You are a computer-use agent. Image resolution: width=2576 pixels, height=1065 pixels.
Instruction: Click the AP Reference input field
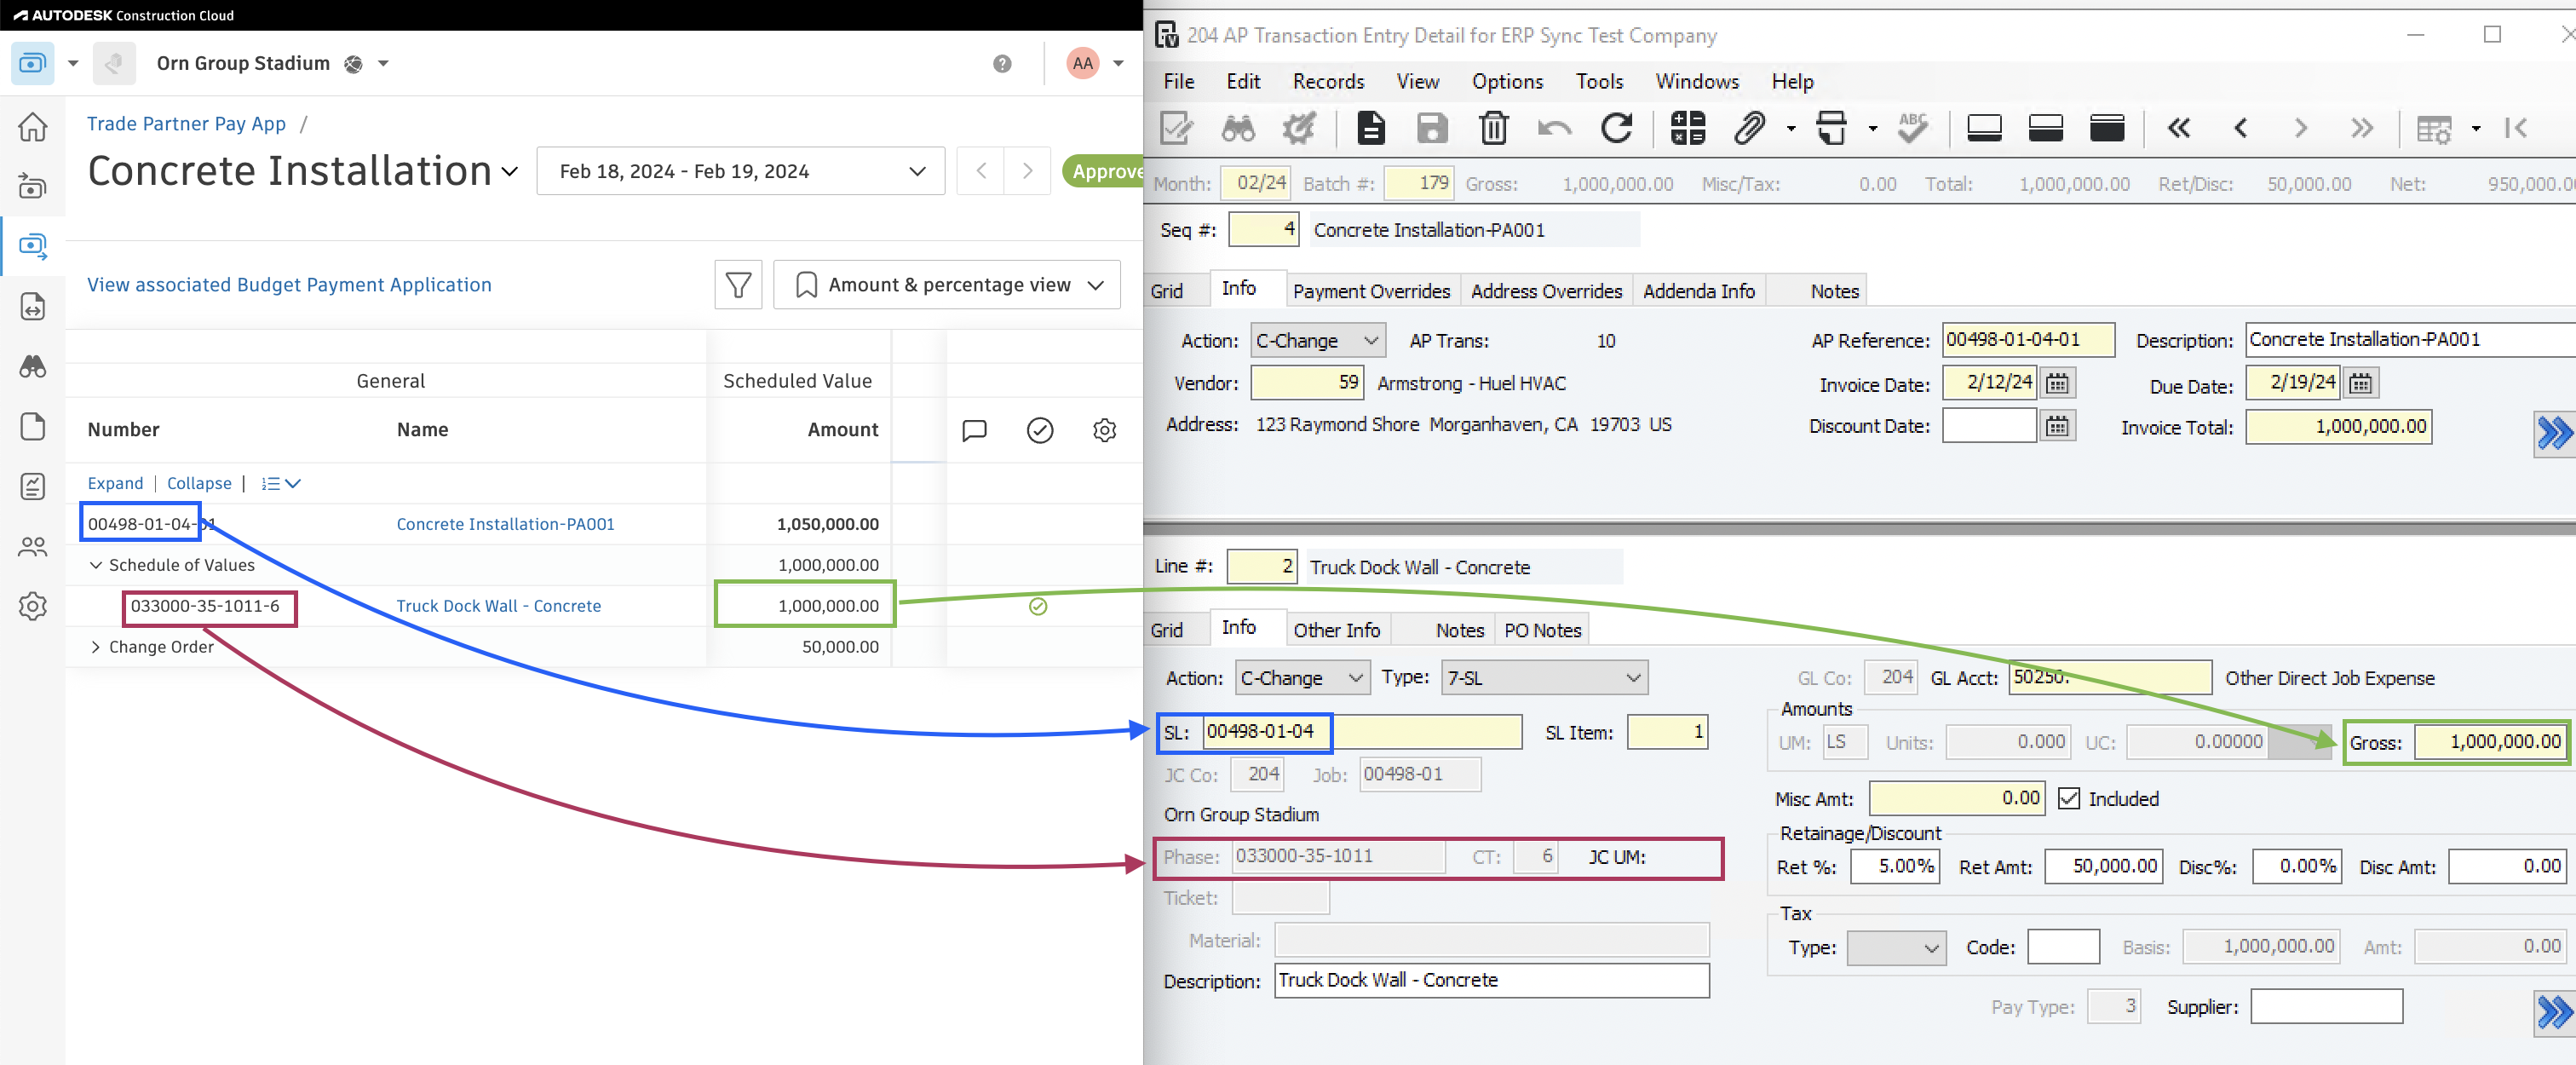point(2027,340)
